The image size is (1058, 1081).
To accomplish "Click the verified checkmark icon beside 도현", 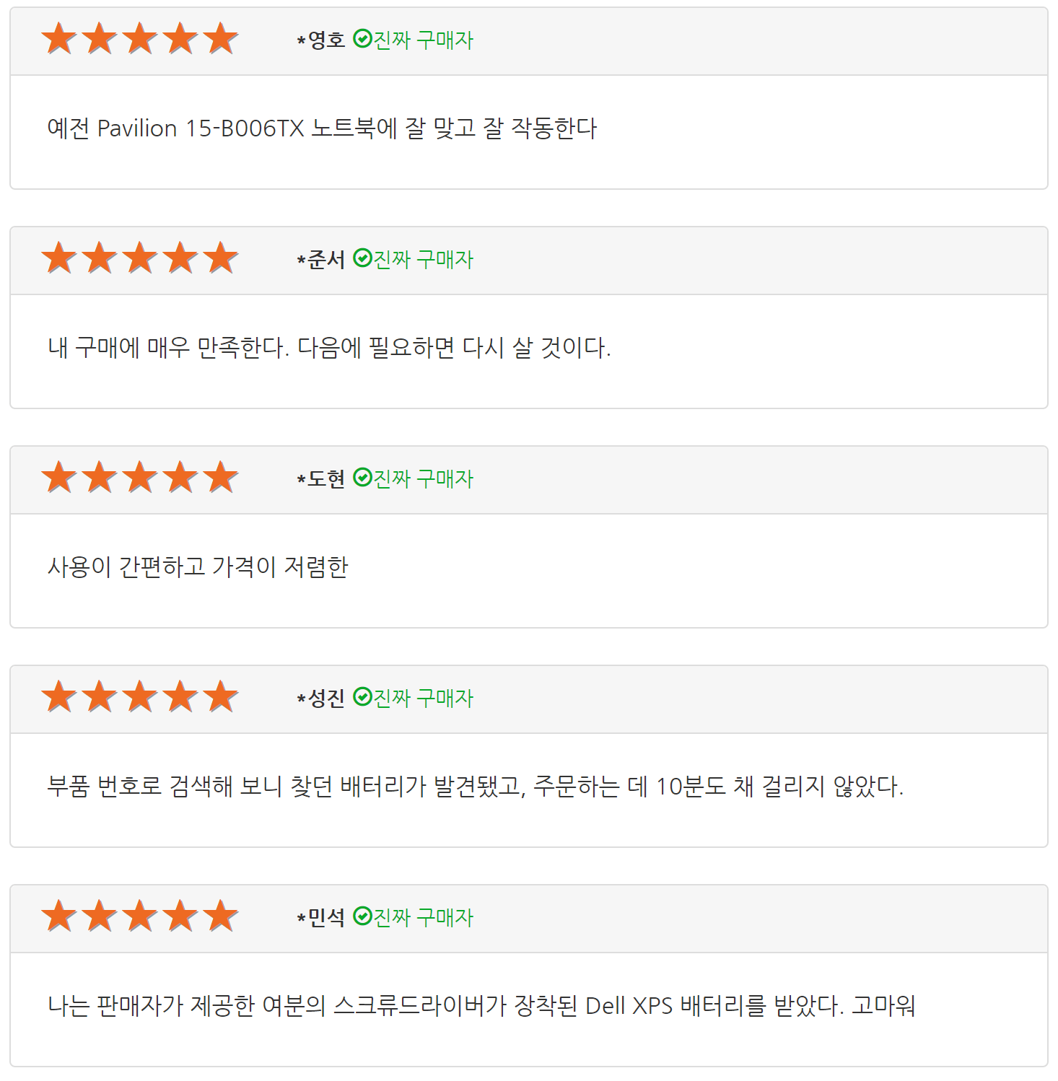I will pos(362,478).
